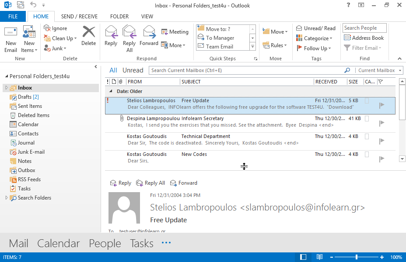Click the zoom in plus button

[382, 257]
